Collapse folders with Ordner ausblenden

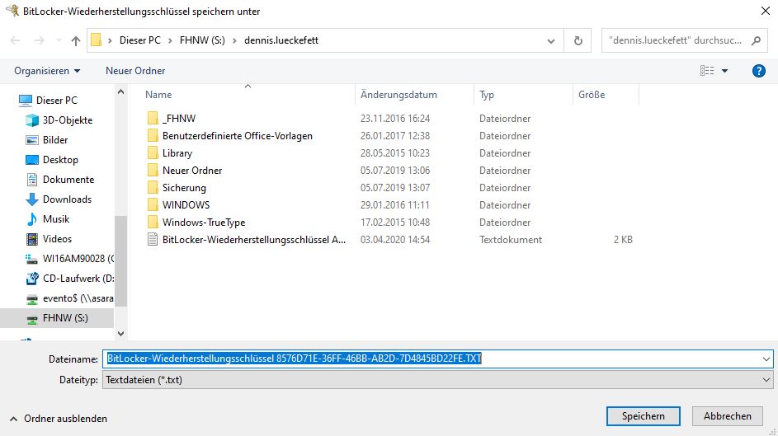point(59,419)
